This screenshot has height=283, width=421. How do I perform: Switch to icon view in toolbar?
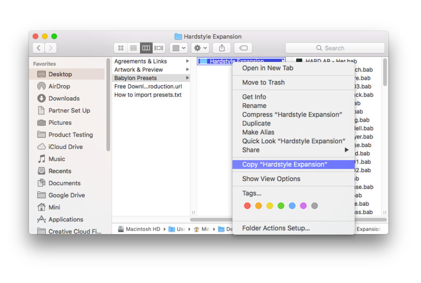121,48
